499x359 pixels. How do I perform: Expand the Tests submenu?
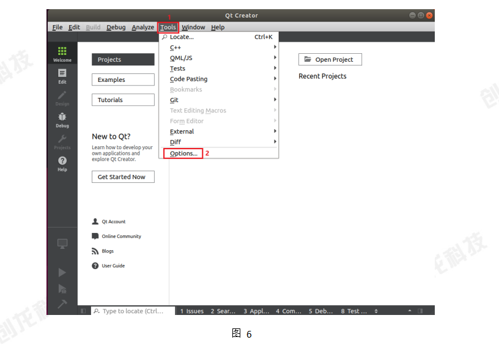tap(219, 68)
